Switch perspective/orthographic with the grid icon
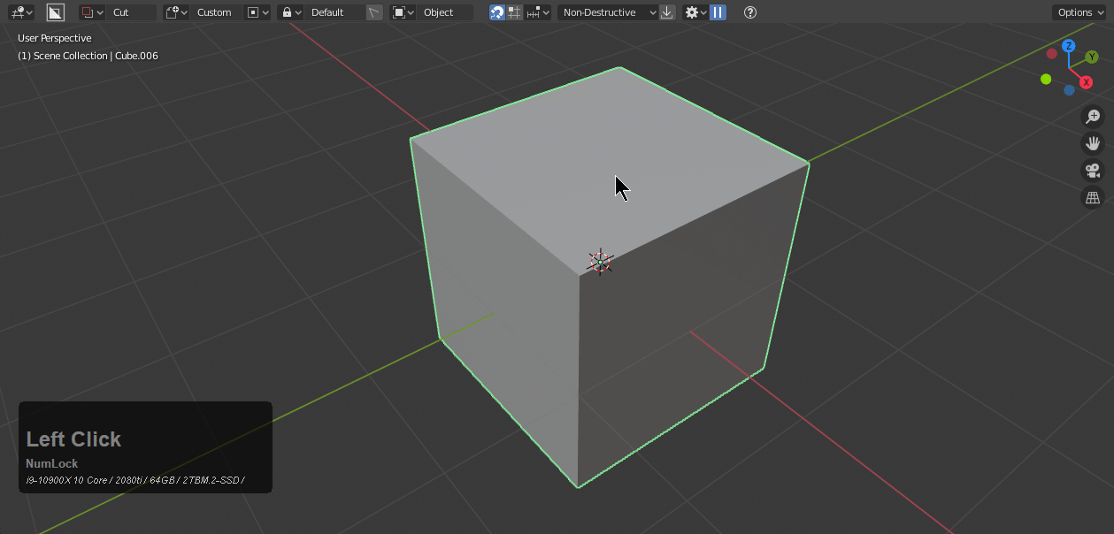This screenshot has height=534, width=1114. pyautogui.click(x=1093, y=198)
